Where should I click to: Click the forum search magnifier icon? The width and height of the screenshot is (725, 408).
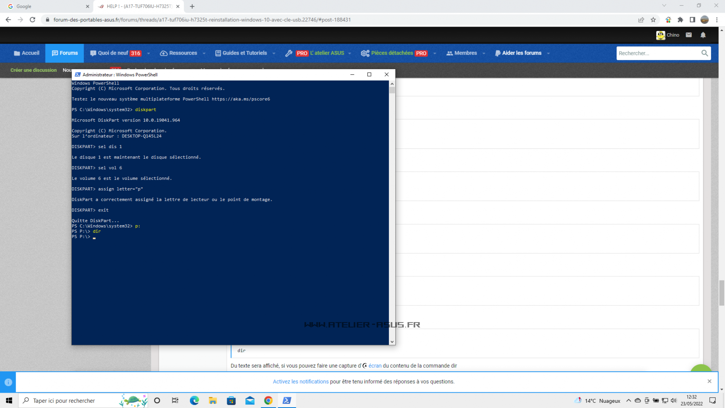[704, 53]
